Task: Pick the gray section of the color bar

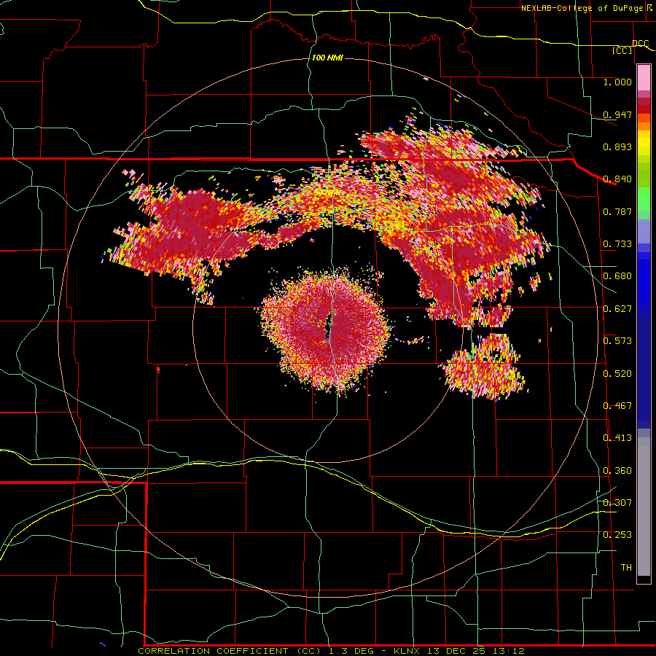Action: 644,507
